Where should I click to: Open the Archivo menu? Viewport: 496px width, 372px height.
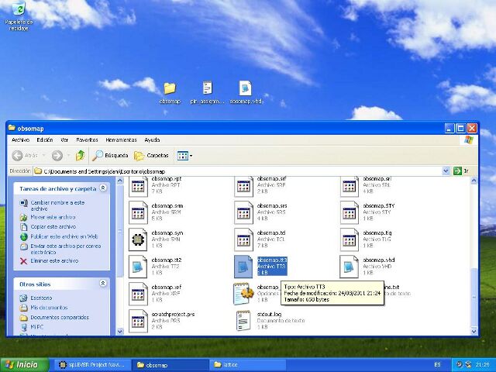pyautogui.click(x=21, y=139)
